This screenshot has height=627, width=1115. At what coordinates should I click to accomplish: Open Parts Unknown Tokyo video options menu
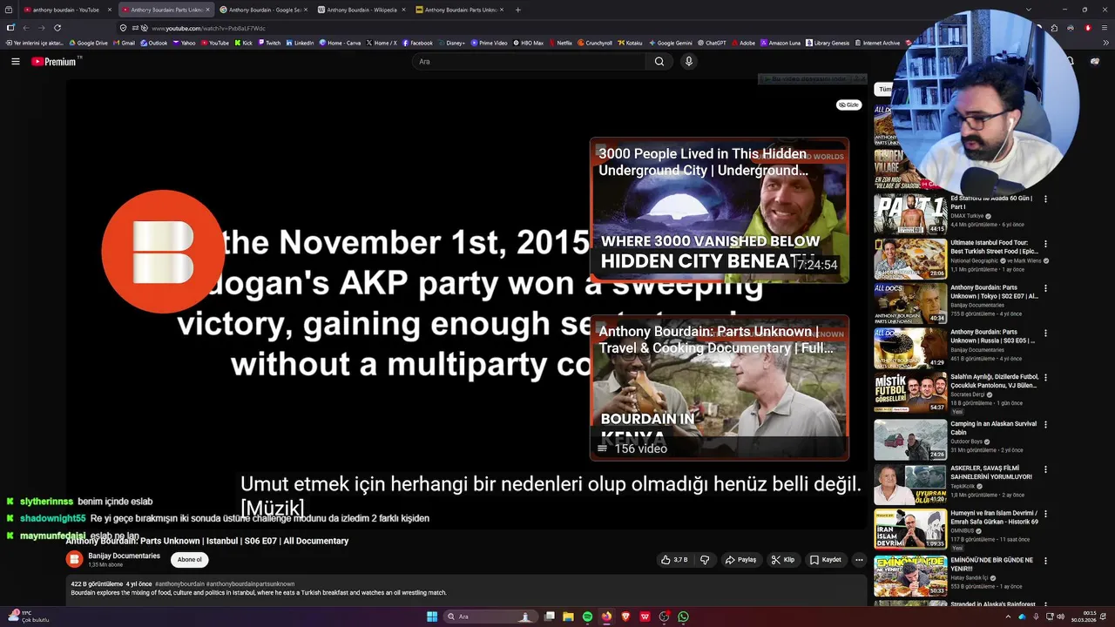1045,288
